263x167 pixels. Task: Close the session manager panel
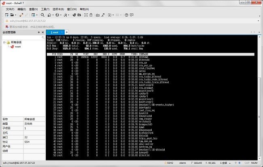[42, 32]
